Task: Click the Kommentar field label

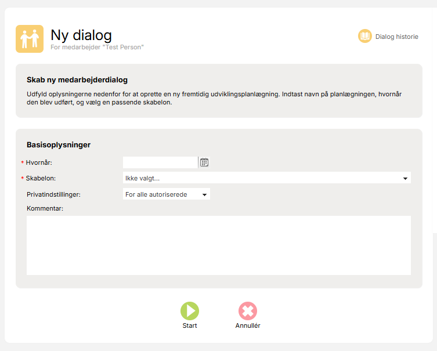Action: (x=45, y=208)
